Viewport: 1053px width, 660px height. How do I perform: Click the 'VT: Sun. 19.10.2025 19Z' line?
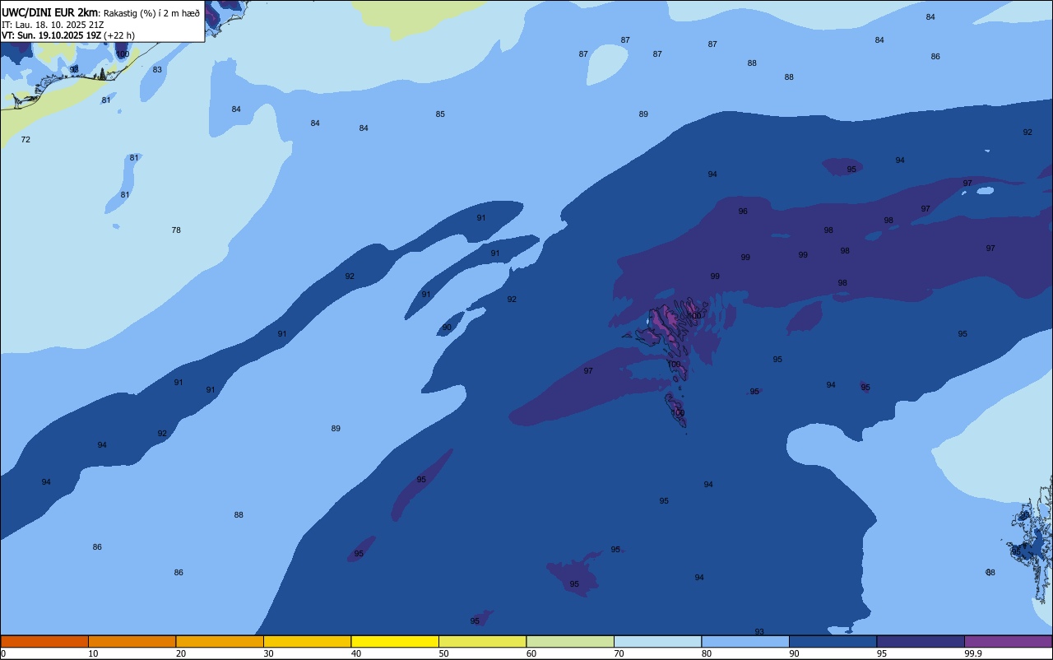pyautogui.click(x=51, y=35)
